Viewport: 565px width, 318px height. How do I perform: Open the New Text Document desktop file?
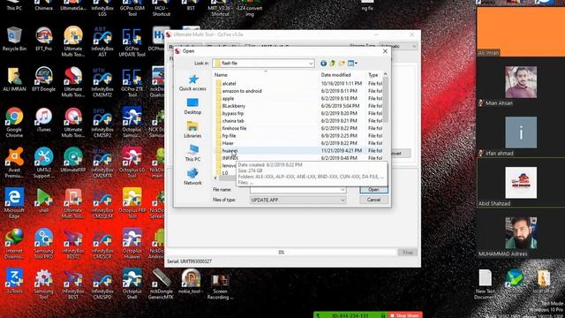point(485,284)
